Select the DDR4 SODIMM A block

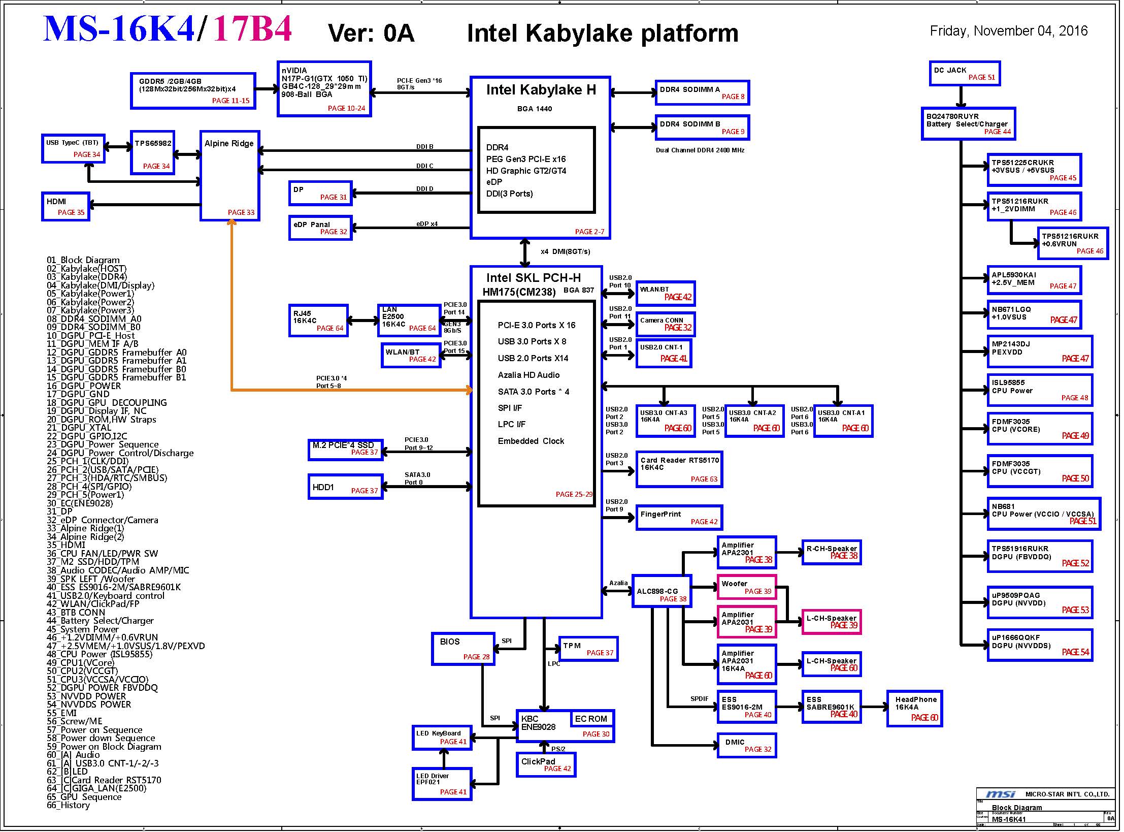tap(702, 92)
